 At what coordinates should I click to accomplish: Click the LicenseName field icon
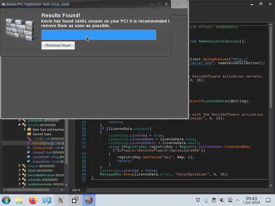point(28,161)
